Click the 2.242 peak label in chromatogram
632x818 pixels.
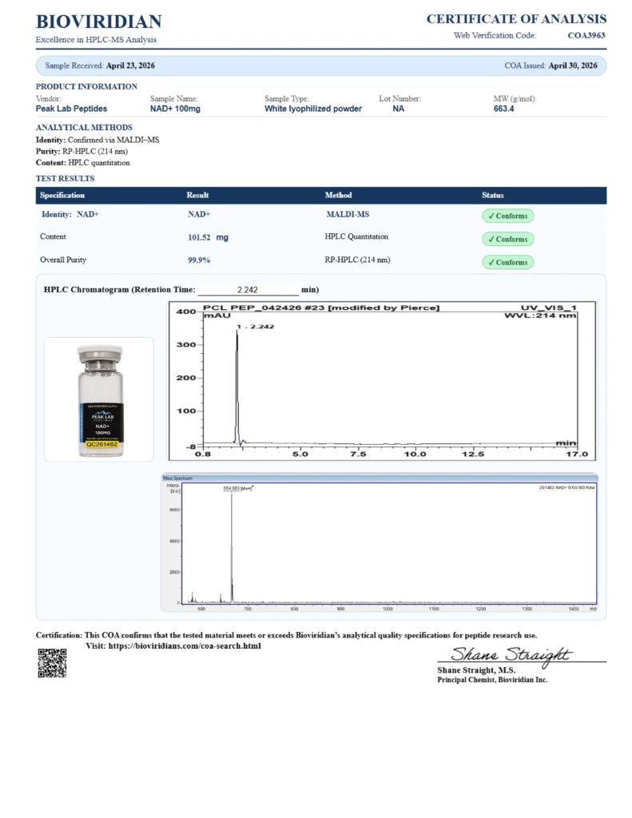pyautogui.click(x=255, y=327)
